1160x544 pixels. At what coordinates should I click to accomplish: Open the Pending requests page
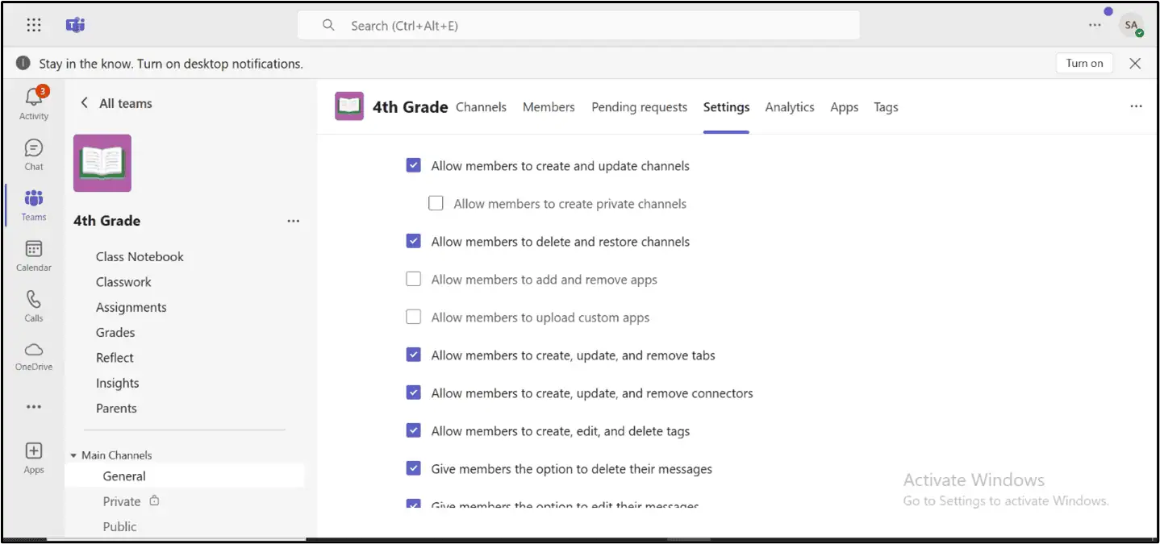tap(639, 106)
